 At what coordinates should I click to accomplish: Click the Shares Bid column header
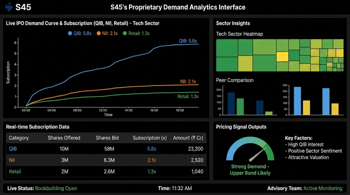point(107,138)
